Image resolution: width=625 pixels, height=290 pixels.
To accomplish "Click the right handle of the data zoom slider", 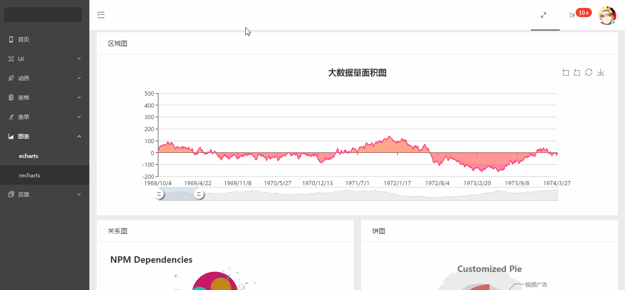I will [199, 194].
